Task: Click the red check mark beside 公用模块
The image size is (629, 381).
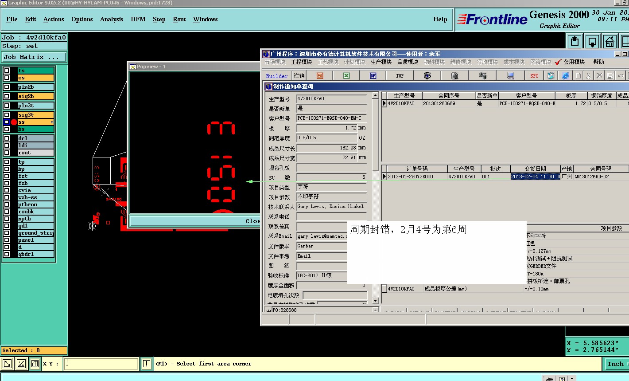Action: pos(558,62)
